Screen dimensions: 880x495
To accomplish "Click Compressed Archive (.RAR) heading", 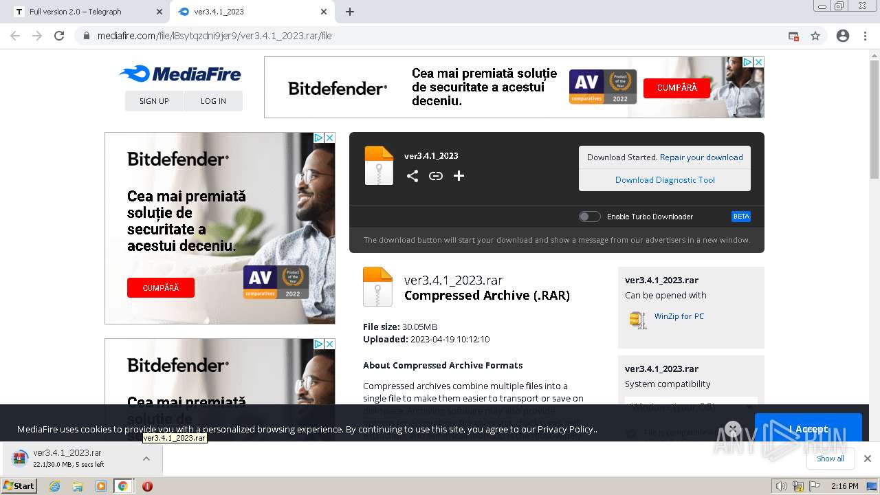I will click(x=487, y=296).
